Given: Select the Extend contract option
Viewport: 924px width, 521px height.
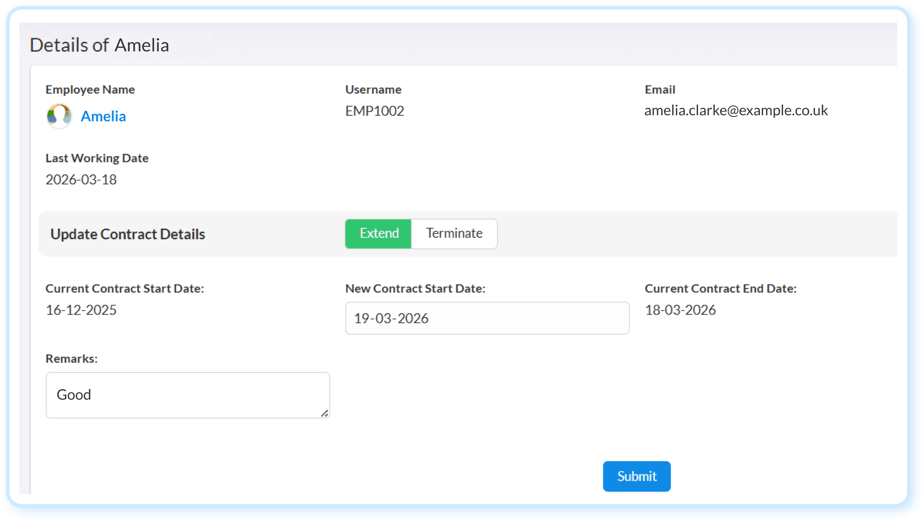Looking at the screenshot, I should click(379, 233).
